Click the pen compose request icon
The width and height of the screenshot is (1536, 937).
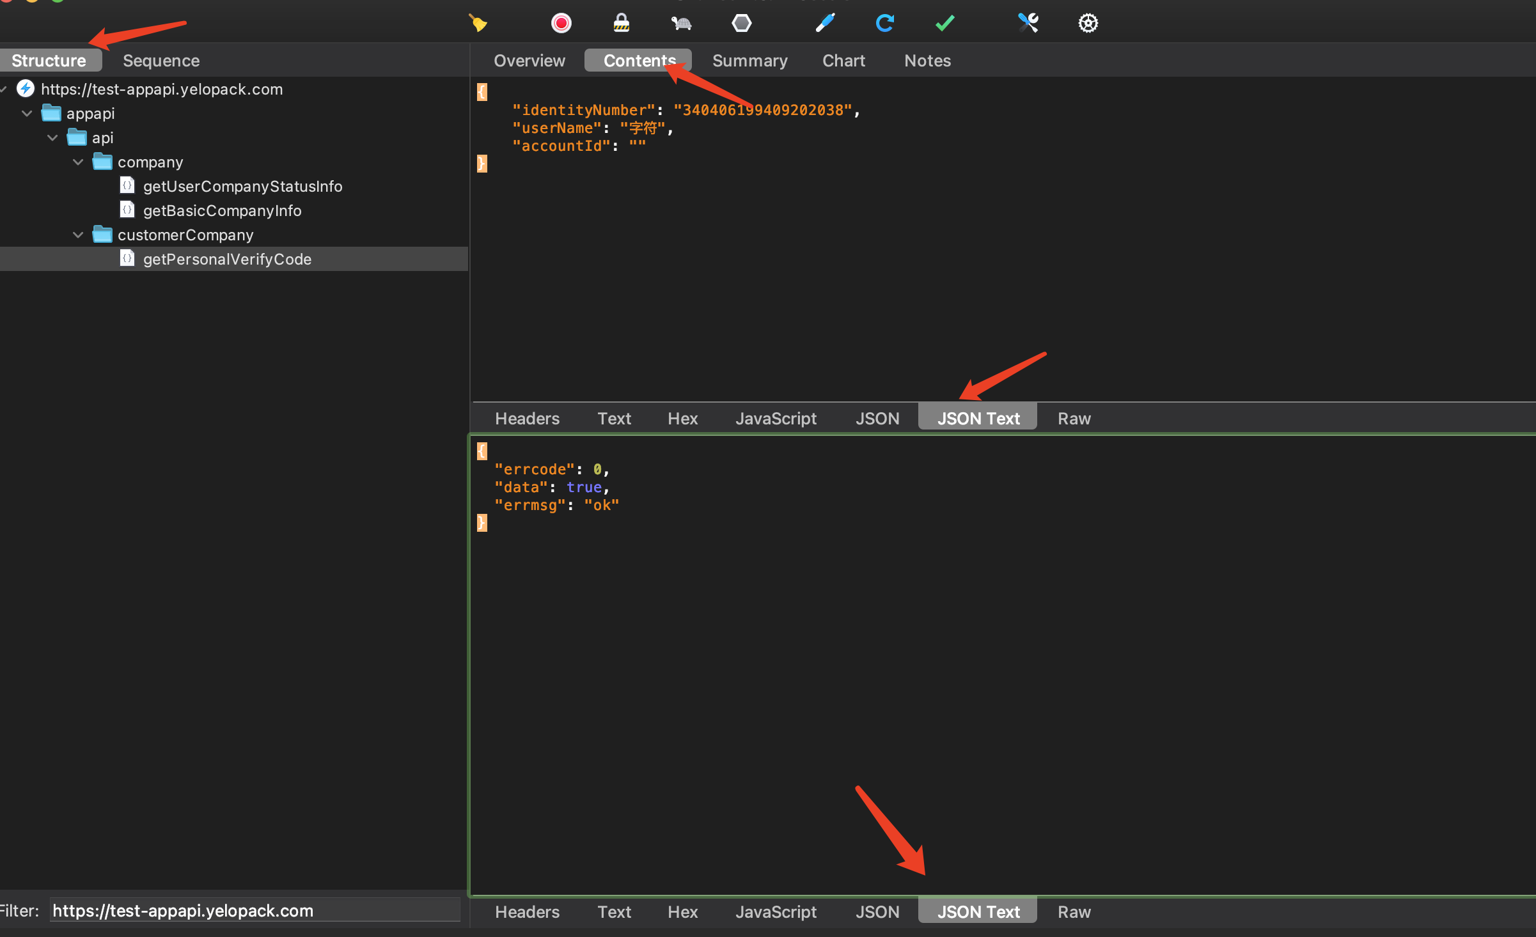click(x=825, y=23)
